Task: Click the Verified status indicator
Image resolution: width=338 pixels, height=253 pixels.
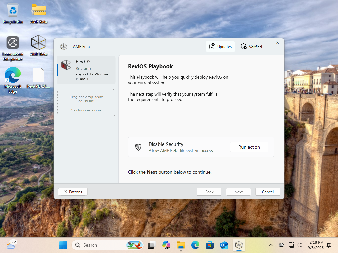Action: point(251,47)
